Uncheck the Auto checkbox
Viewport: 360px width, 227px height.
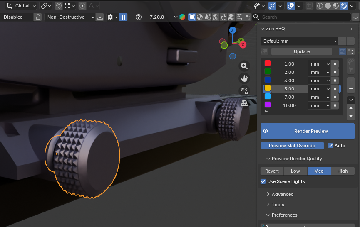coord(330,146)
